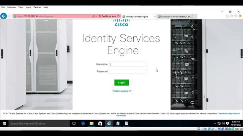Screen dimensions: 243x136
Task: Click the network status tray icon
Action: tap(219, 124)
